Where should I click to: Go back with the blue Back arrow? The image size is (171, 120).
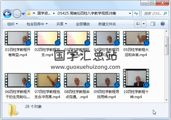click(x=7, y=14)
